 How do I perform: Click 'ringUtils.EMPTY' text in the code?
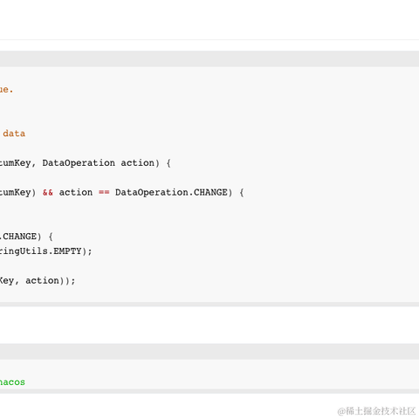(40, 251)
